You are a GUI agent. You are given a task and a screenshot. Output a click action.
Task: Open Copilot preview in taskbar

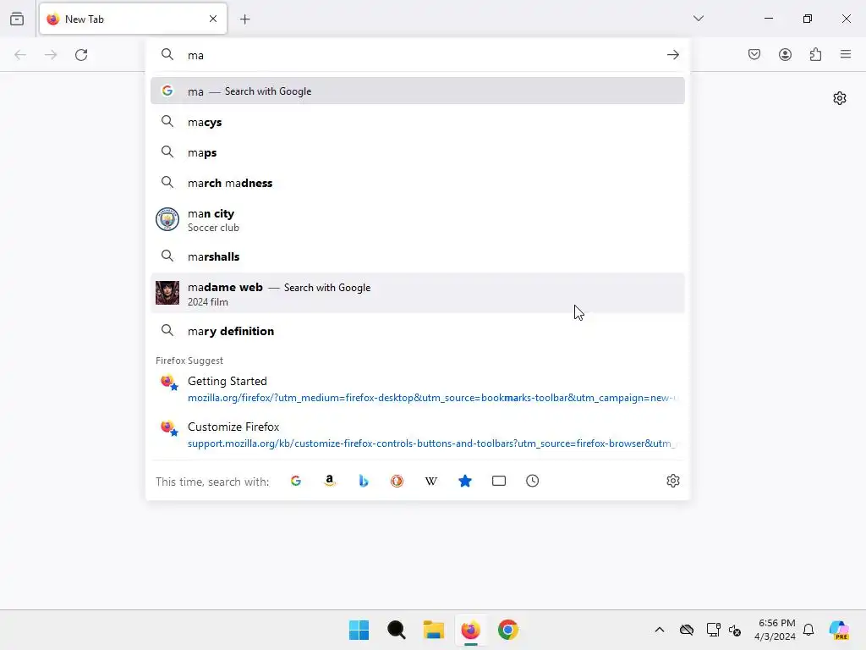(839, 630)
